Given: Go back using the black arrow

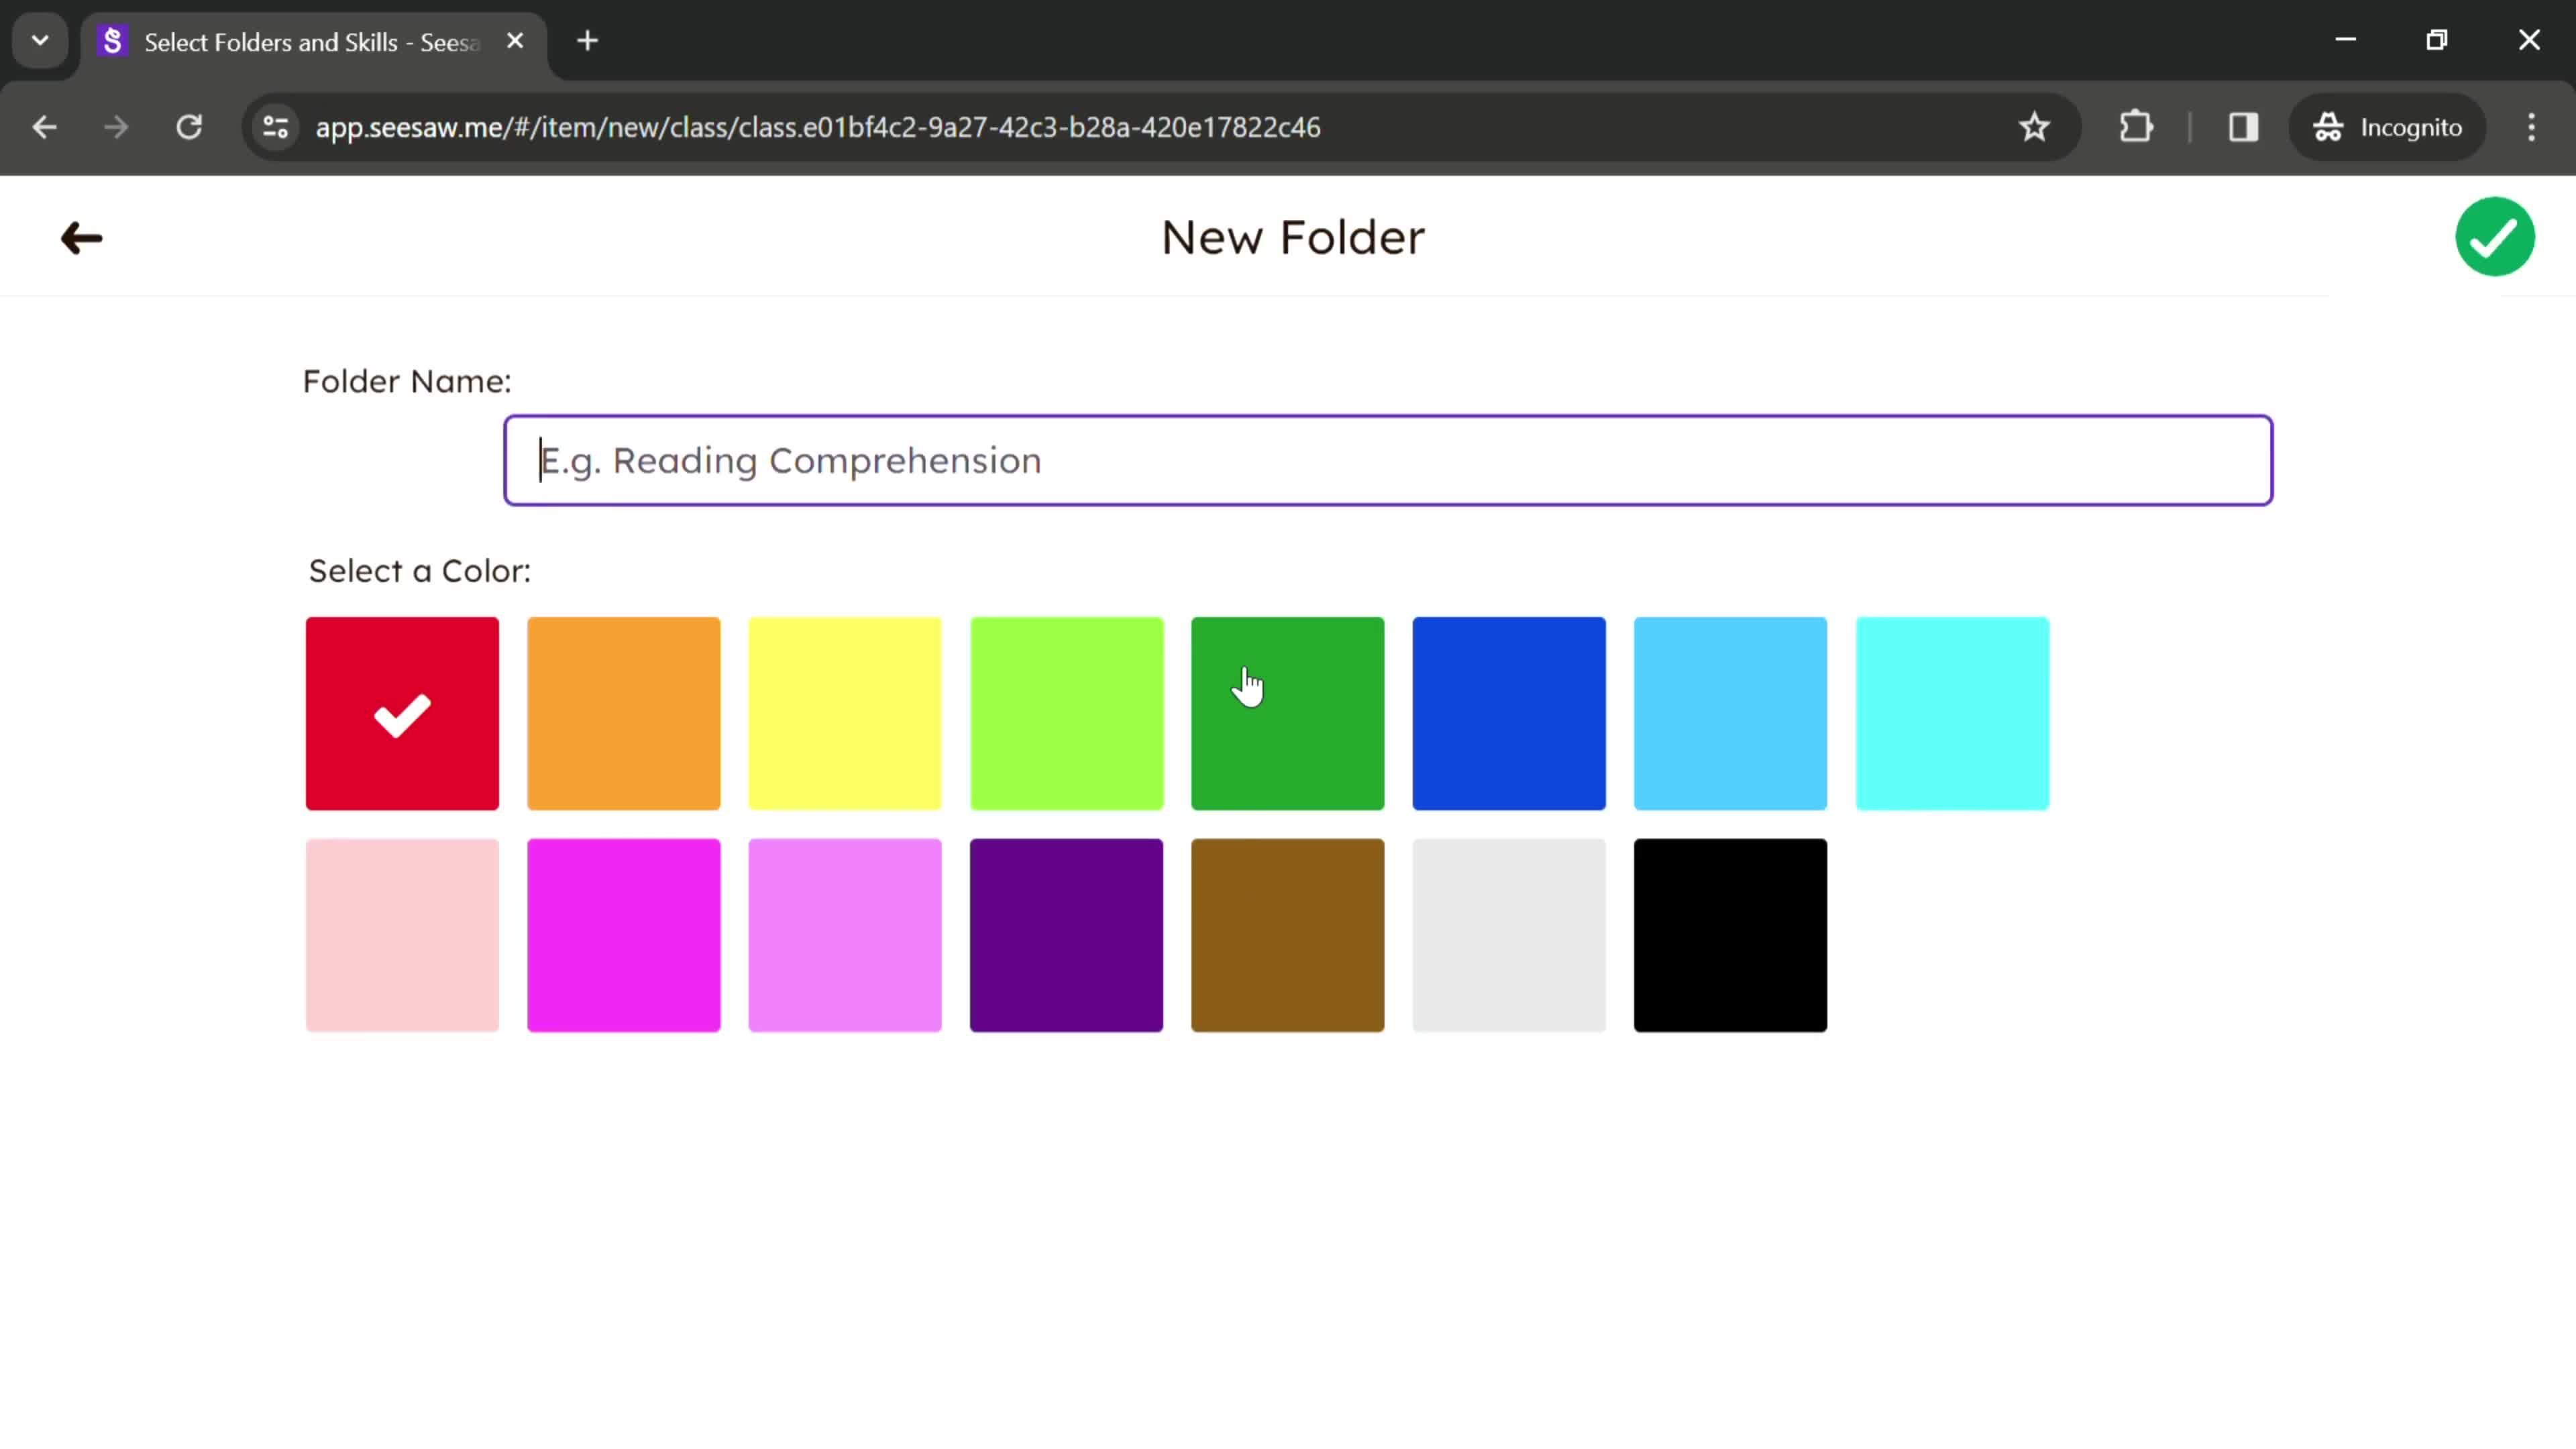Looking at the screenshot, I should coord(81,238).
